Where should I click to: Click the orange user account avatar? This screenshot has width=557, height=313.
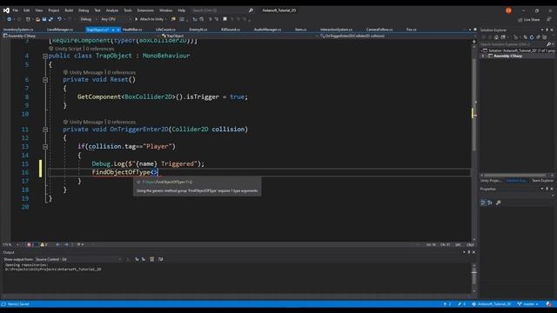pyautogui.click(x=508, y=10)
